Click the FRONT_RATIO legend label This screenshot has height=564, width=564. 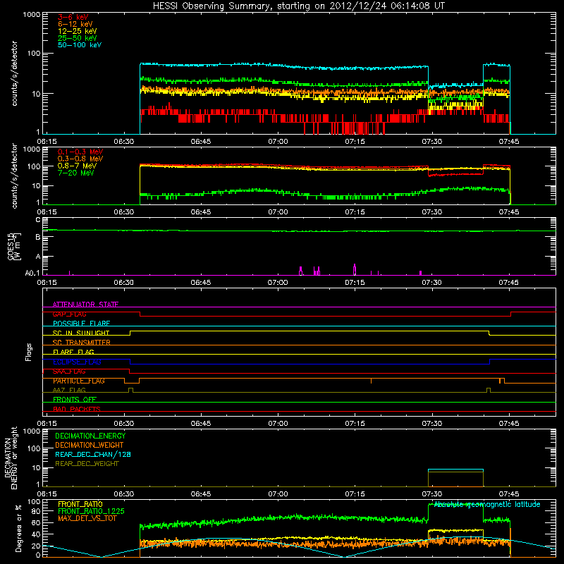tap(80, 504)
